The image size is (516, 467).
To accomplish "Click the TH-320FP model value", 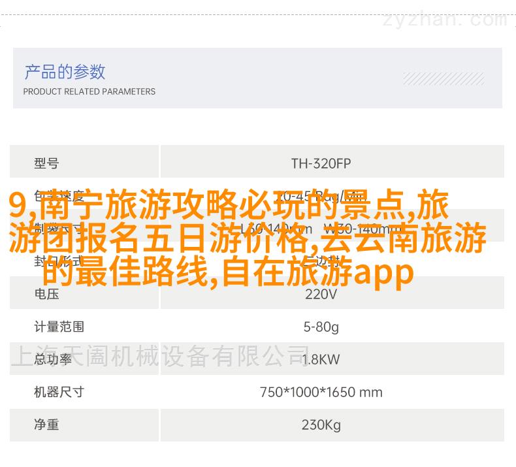I will click(321, 163).
